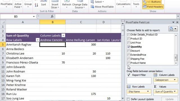Click the Name Box showing B5
The image size is (180, 101).
tap(16, 17)
